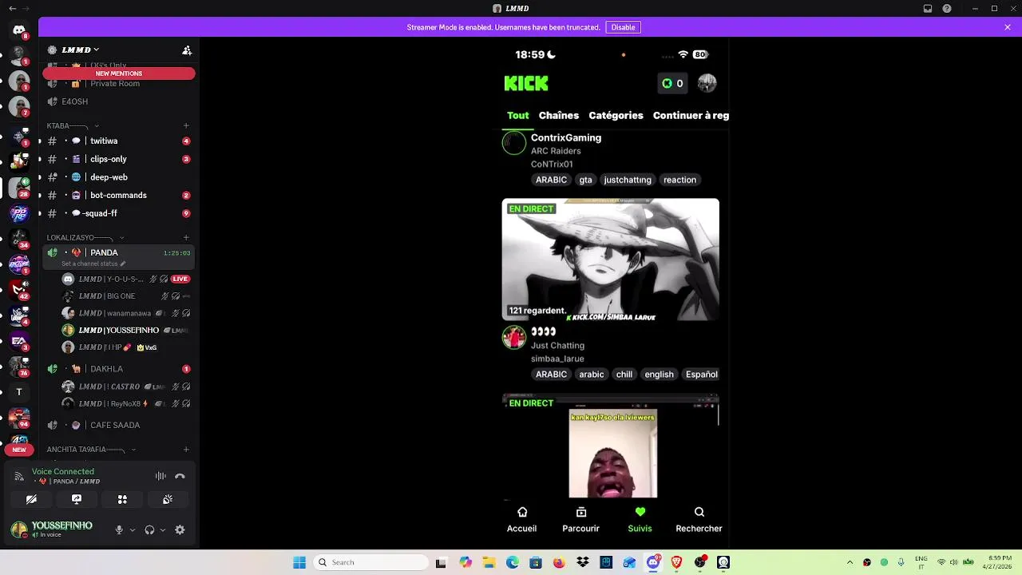Open the soundboard button
This screenshot has width=1022, height=575.
(168, 499)
